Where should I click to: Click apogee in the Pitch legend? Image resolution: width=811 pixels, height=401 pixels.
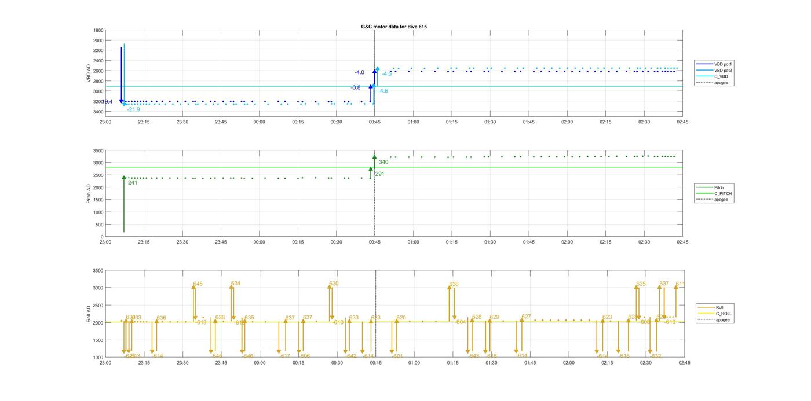(712, 200)
